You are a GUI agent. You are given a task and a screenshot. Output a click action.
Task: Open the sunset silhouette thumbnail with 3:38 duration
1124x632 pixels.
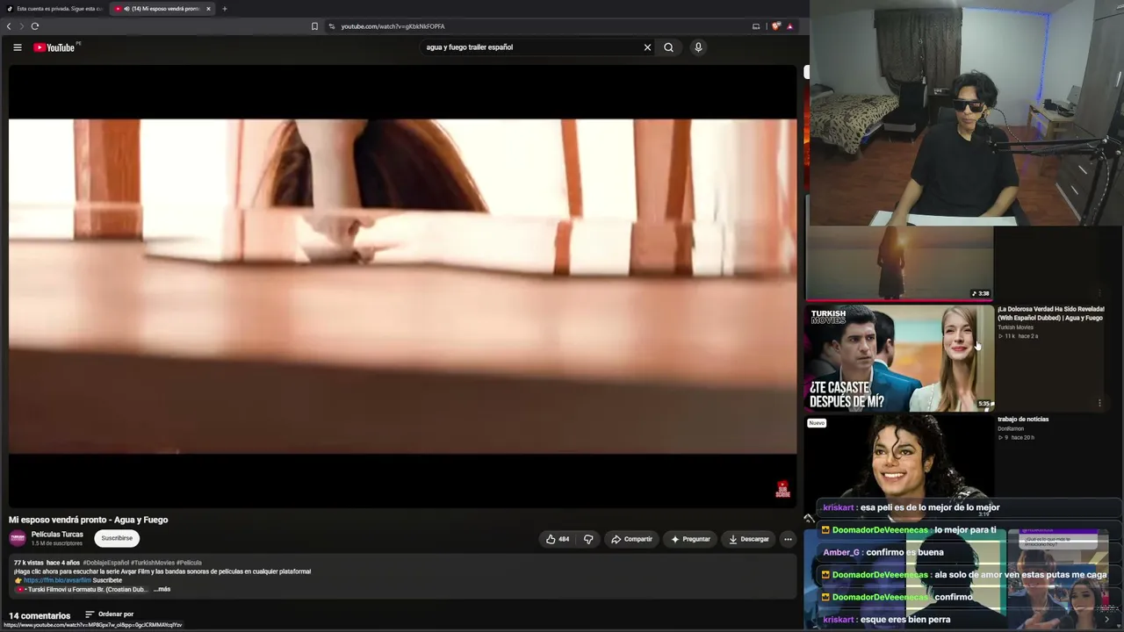(x=900, y=263)
